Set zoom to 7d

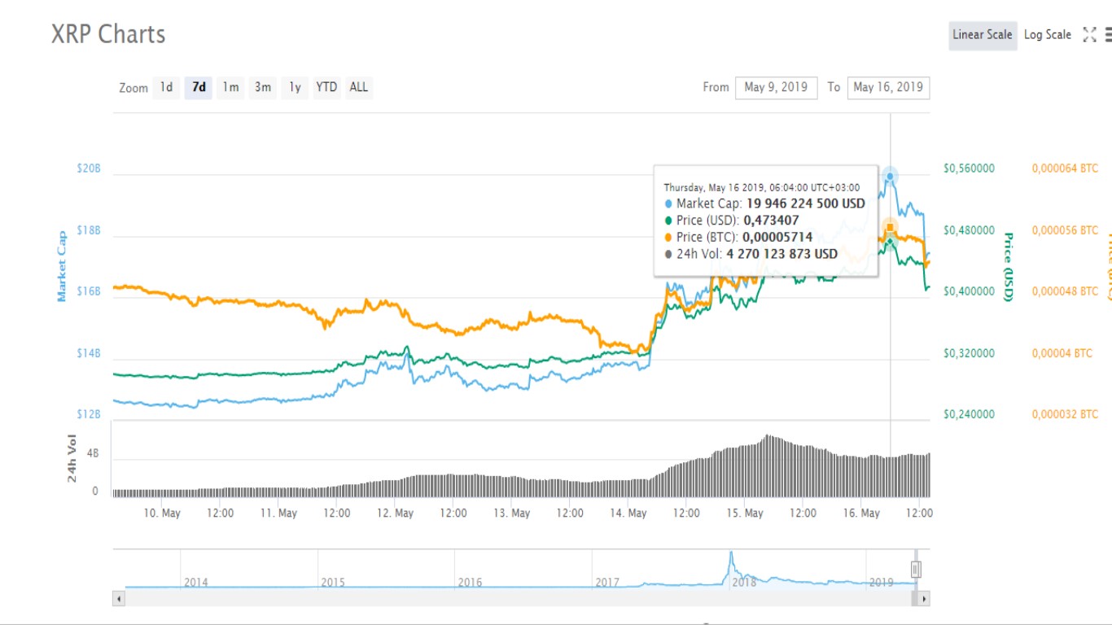(x=199, y=87)
